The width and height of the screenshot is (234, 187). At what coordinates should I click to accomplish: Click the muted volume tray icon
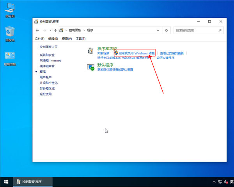coord(225,182)
